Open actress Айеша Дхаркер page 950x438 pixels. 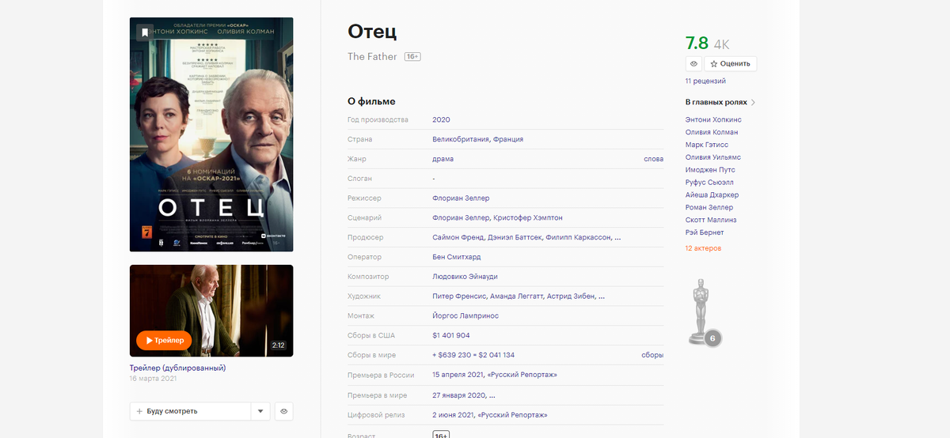pyautogui.click(x=712, y=195)
